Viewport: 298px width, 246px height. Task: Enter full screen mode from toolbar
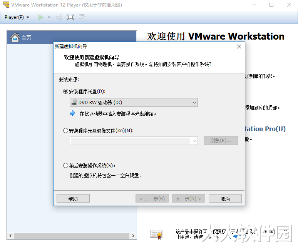coord(70,17)
